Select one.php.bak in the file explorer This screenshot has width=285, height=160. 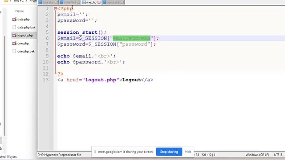coord(26,52)
